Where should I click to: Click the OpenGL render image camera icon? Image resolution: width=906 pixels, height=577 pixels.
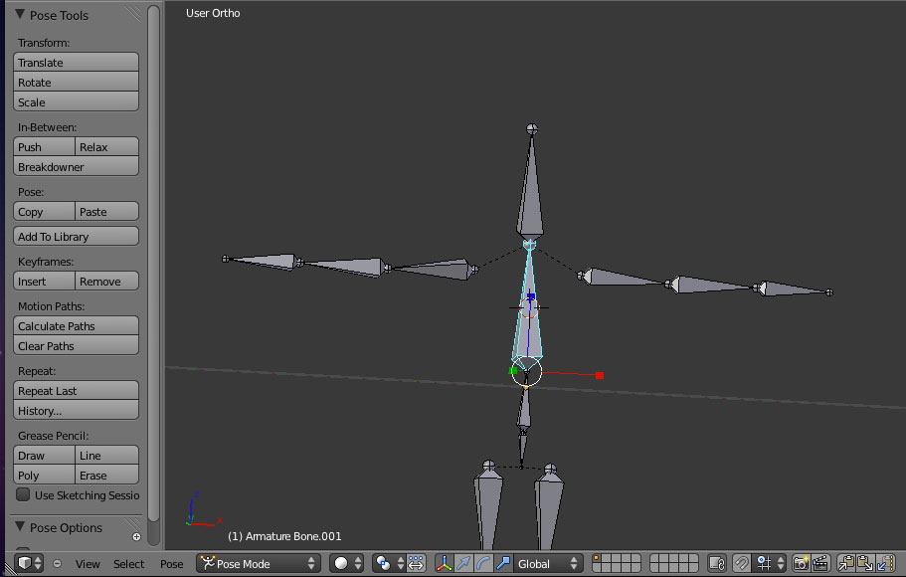[x=801, y=563]
